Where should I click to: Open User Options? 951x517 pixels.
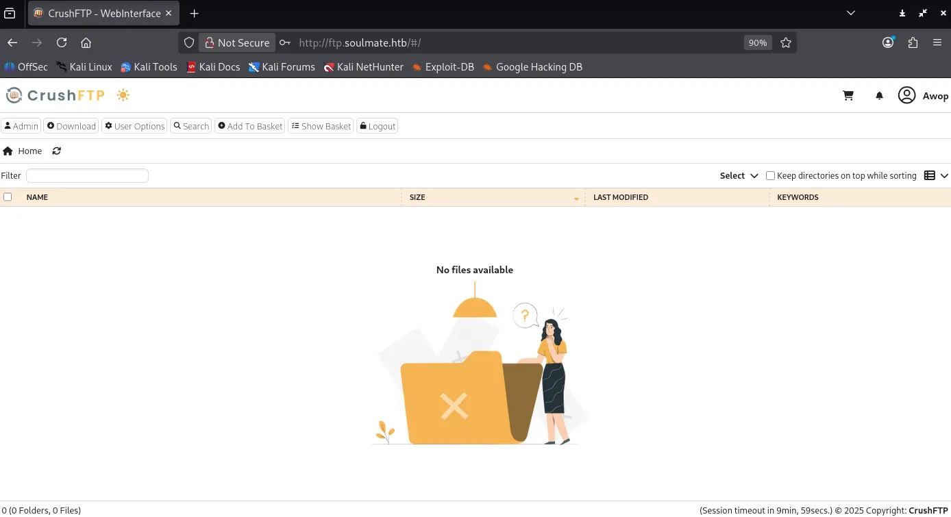click(134, 126)
